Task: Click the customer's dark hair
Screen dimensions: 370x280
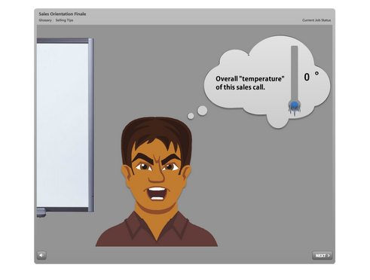Action: pos(157,135)
